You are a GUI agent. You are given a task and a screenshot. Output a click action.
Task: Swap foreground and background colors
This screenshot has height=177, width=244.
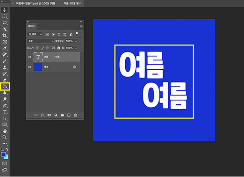coord(7,149)
